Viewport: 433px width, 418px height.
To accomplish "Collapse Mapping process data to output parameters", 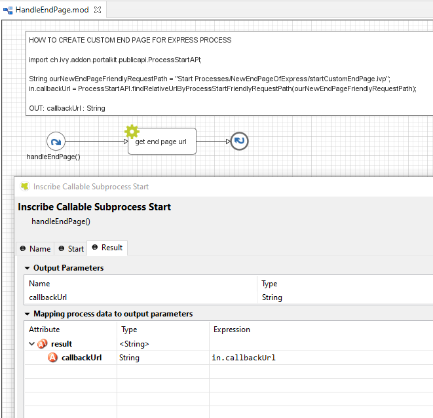I will click(x=27, y=314).
